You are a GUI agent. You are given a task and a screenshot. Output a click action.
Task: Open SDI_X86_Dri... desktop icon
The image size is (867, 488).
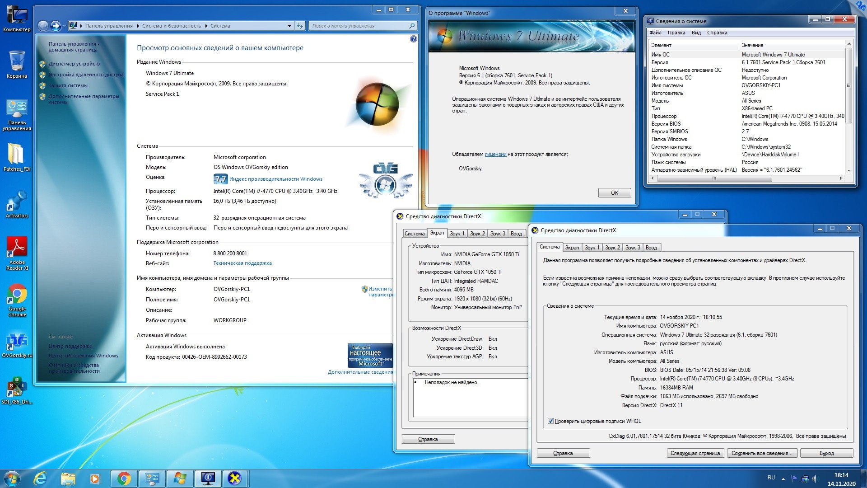click(17, 391)
